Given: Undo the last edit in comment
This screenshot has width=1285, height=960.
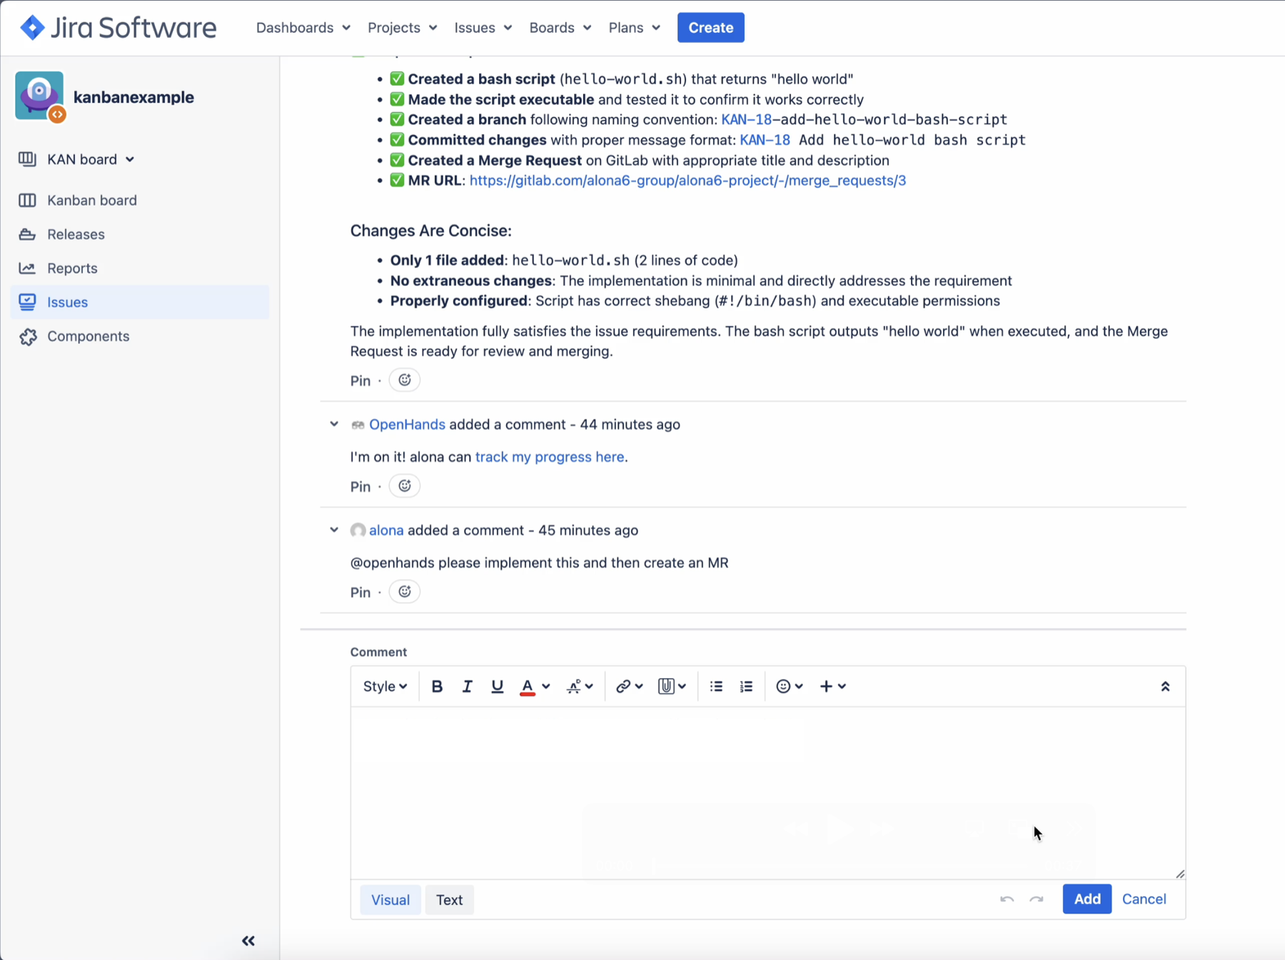Looking at the screenshot, I should pos(1007,899).
